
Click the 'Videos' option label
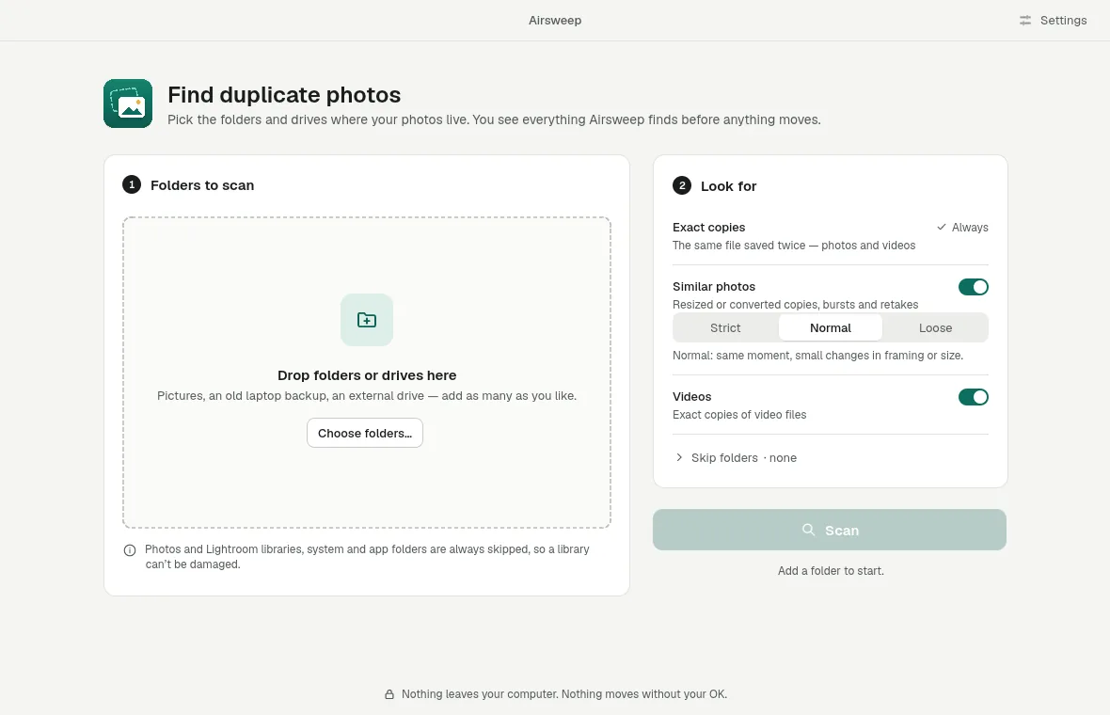point(691,397)
